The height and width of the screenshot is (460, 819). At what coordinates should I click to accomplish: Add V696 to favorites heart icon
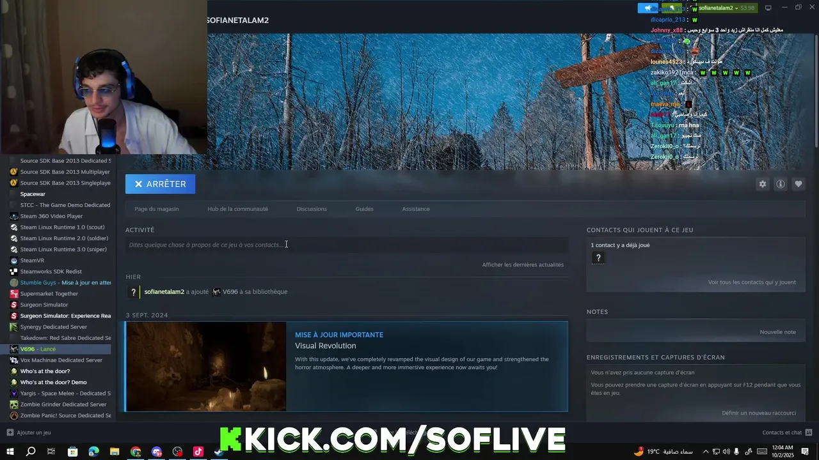point(799,184)
